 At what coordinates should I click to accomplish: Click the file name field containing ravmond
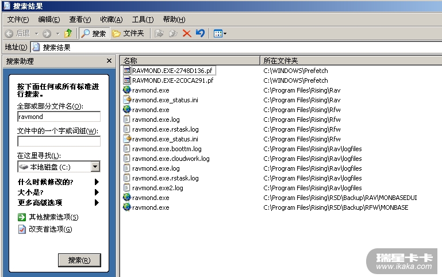coord(59,117)
